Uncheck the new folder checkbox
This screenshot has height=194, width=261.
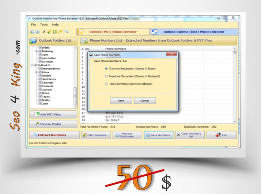tap(40, 58)
